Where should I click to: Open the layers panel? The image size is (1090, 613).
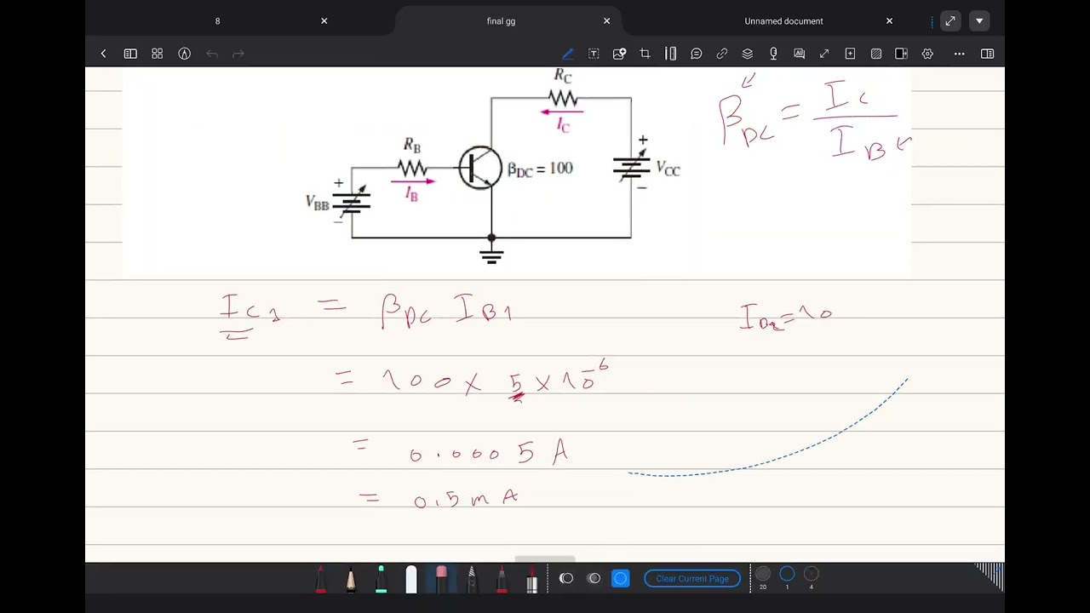click(748, 54)
